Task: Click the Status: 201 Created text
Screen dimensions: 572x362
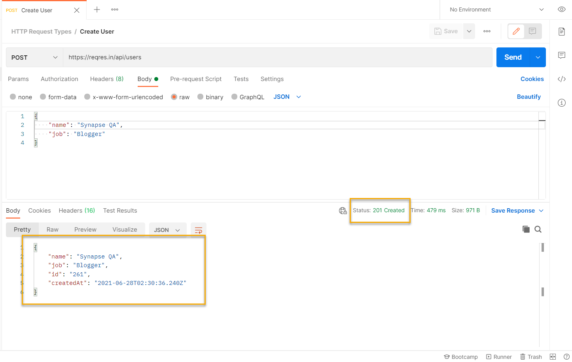Action: [x=379, y=210]
